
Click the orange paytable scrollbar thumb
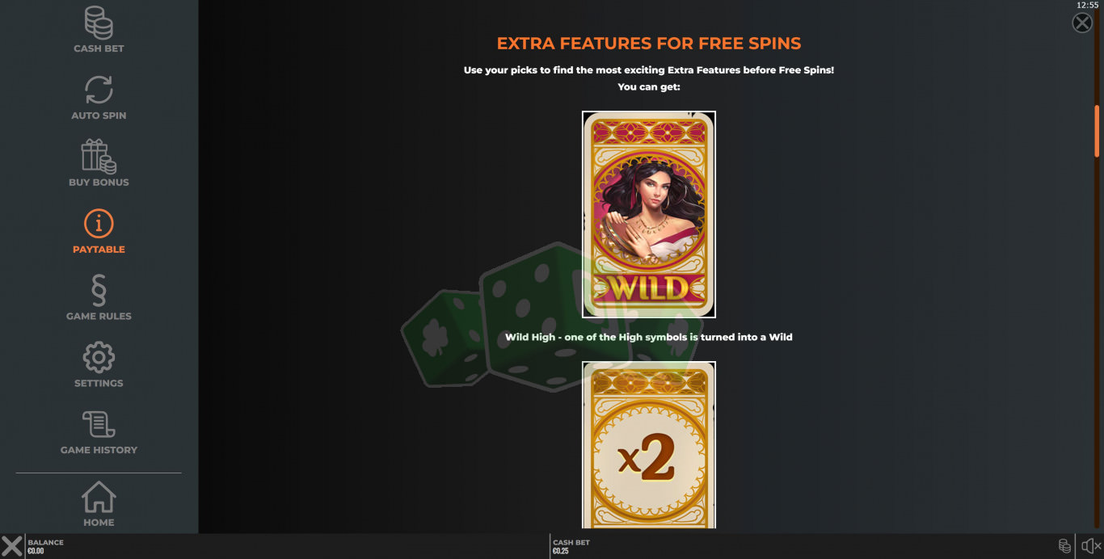coord(1097,131)
